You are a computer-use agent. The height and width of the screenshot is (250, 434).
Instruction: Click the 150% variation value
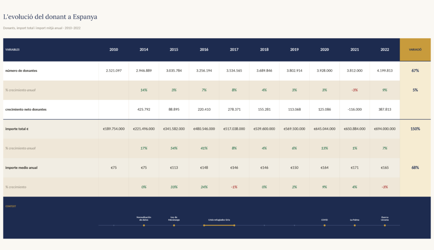click(x=415, y=129)
